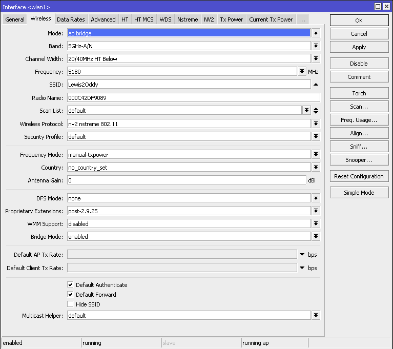Open the Bridge Mode dropdown
Image resolution: width=393 pixels, height=349 pixels.
click(316, 236)
